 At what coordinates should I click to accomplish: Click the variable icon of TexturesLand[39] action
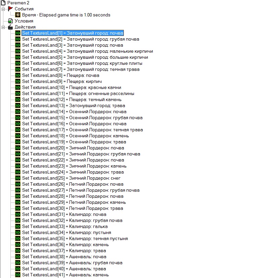click(x=18, y=263)
